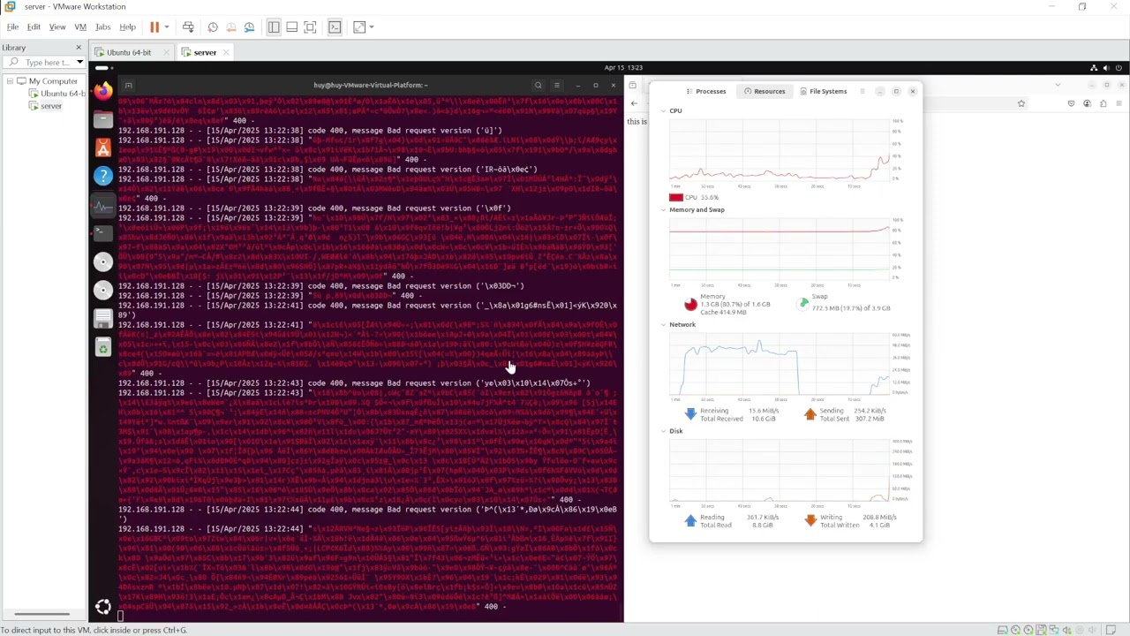
Task: Revert the VM to its snapshot
Action: click(231, 27)
